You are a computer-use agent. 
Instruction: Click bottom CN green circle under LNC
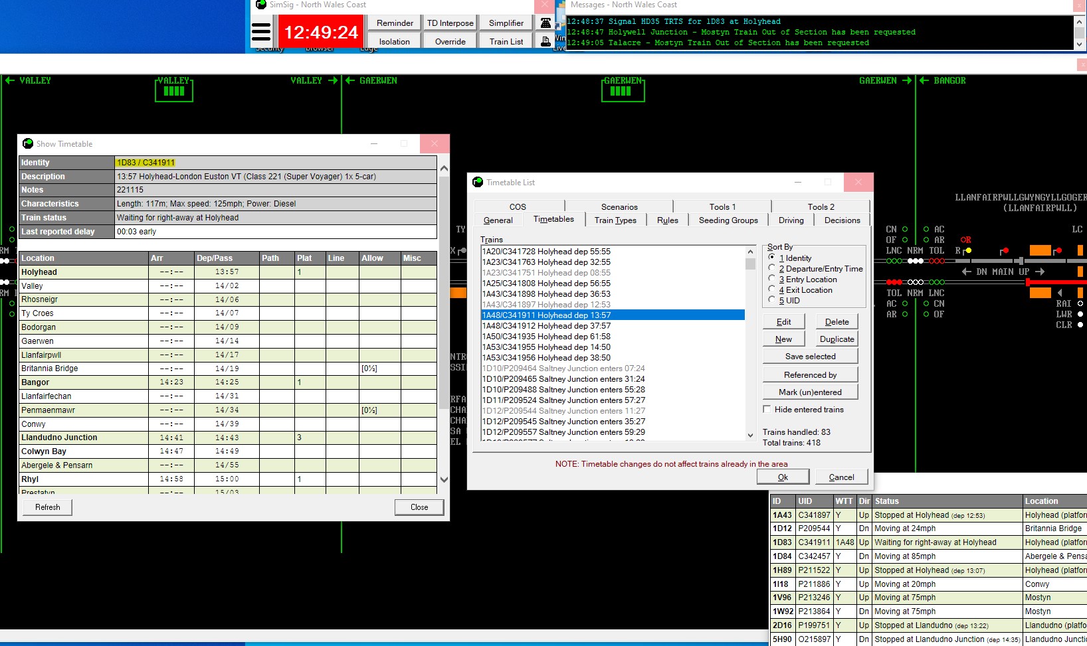click(x=926, y=303)
